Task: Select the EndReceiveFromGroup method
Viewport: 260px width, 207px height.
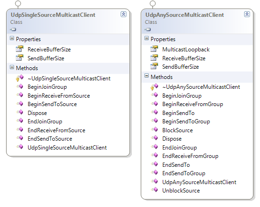Action: click(x=190, y=156)
